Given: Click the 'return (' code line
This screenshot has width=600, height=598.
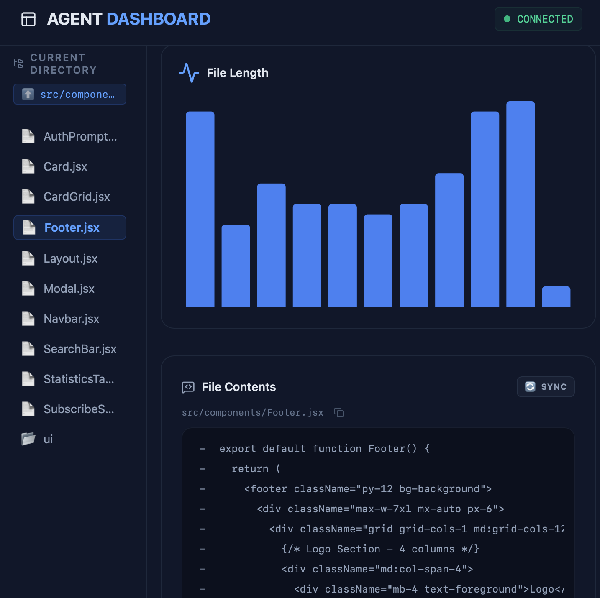Looking at the screenshot, I should point(256,469).
